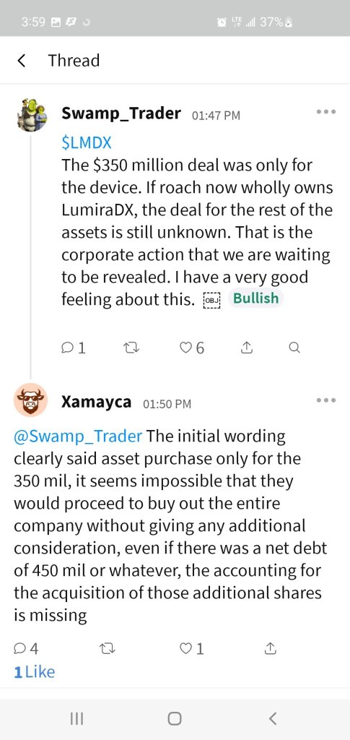The width and height of the screenshot is (350, 740).
Task: View the 4 comments on Xamayca's reply
Action: [27, 650]
